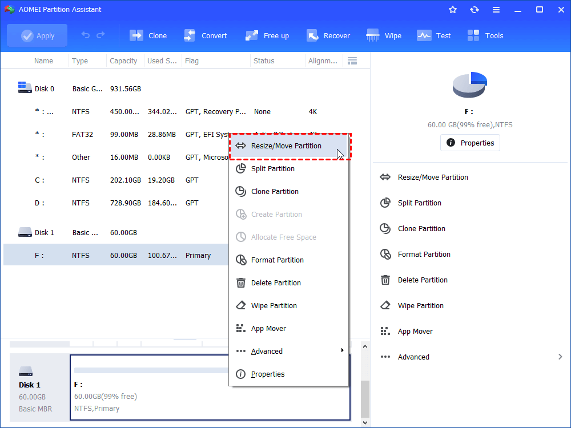Select the Wipe toolbar icon
The image size is (571, 428).
pyautogui.click(x=374, y=35)
